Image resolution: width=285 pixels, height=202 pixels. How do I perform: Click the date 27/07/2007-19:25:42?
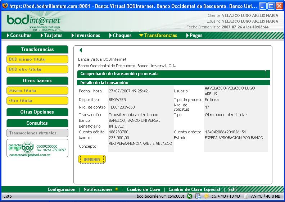click(x=128, y=91)
